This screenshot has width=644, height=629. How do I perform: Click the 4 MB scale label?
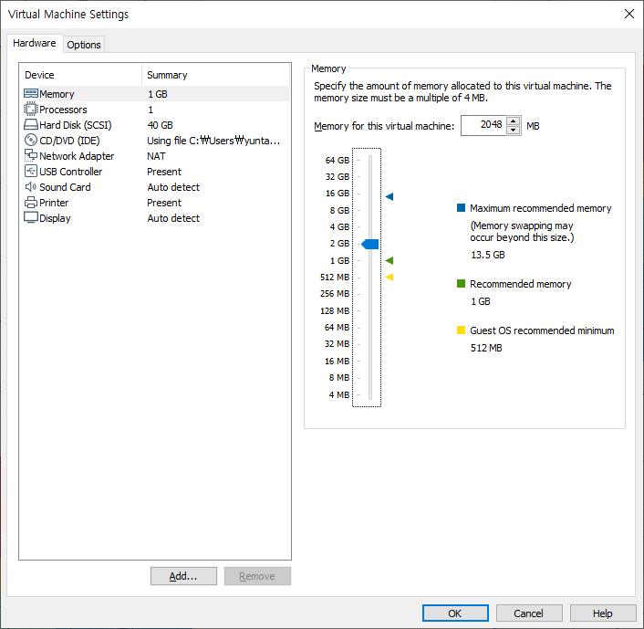(x=338, y=394)
